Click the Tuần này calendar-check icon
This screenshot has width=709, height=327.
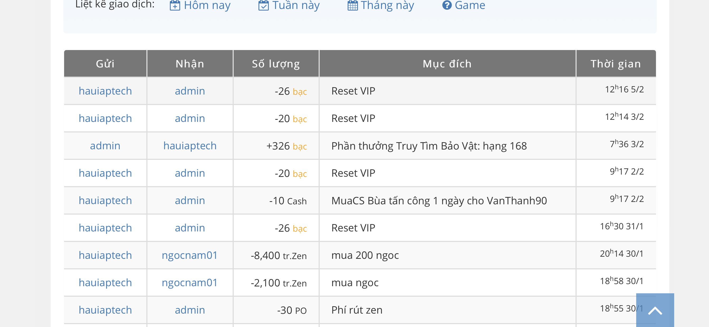pyautogui.click(x=264, y=5)
